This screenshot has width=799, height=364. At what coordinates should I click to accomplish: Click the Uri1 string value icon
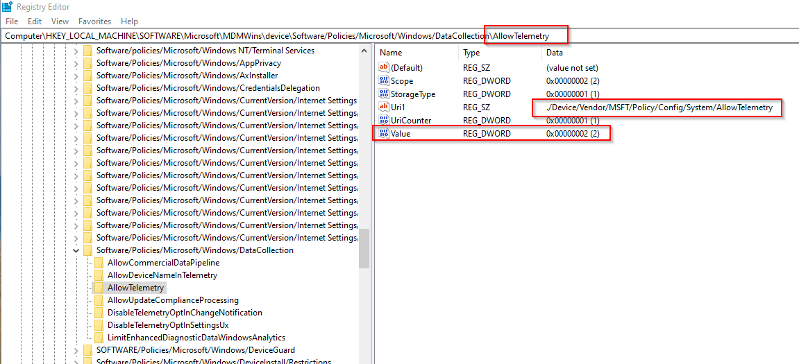(x=384, y=107)
